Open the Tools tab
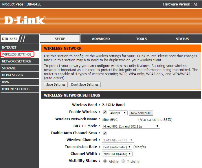202x168 pixels. coord(142,39)
